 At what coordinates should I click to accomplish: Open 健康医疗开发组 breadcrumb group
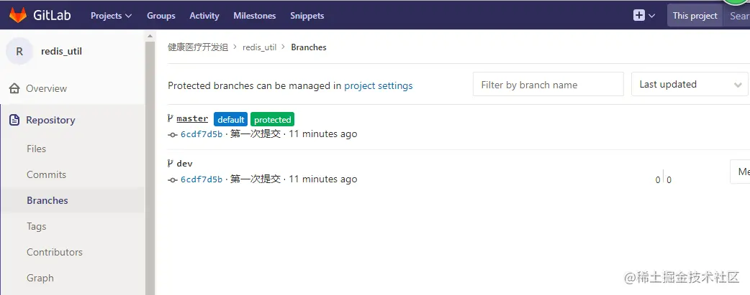click(198, 47)
